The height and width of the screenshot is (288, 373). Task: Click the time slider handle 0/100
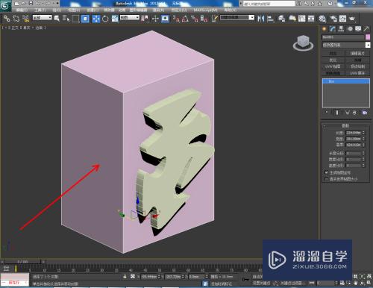tap(22, 262)
